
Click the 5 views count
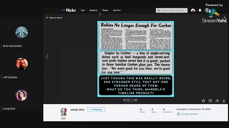point(142,110)
